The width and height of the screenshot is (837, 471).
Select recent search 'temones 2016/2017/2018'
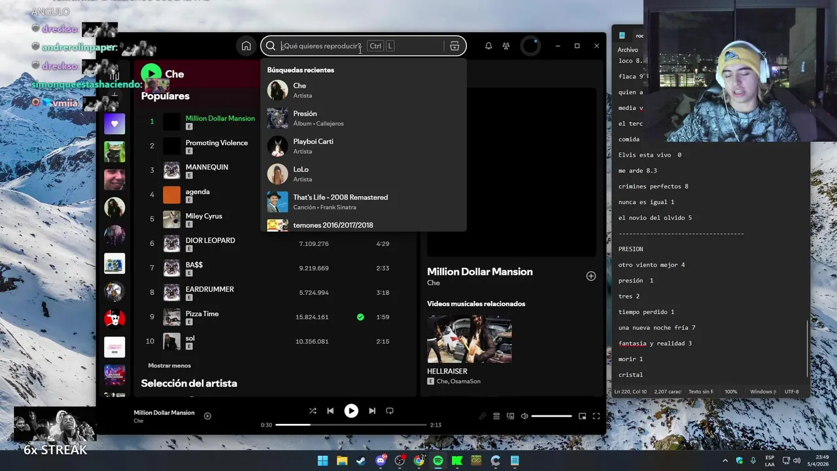pos(363,224)
